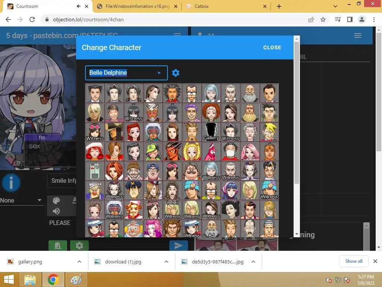Image resolution: width=382 pixels, height=287 pixels.
Task: Select the orange afro woman character icon
Action: click(211, 112)
